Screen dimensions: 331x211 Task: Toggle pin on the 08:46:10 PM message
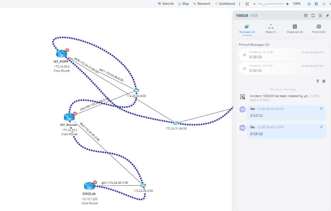pyautogui.click(x=321, y=127)
